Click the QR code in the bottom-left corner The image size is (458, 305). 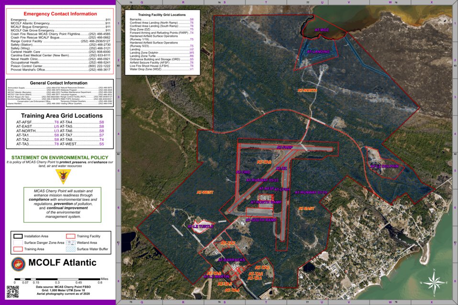pyautogui.click(x=12, y=291)
